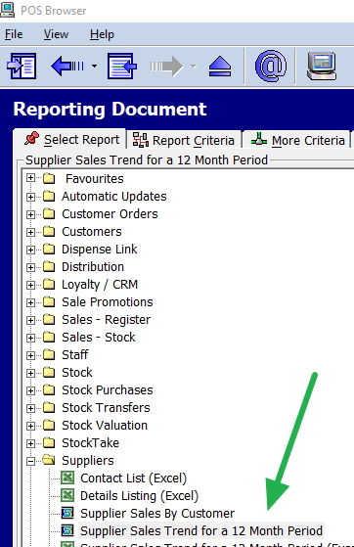Click the @ email toolbar icon
This screenshot has height=547, width=354.
(x=271, y=66)
